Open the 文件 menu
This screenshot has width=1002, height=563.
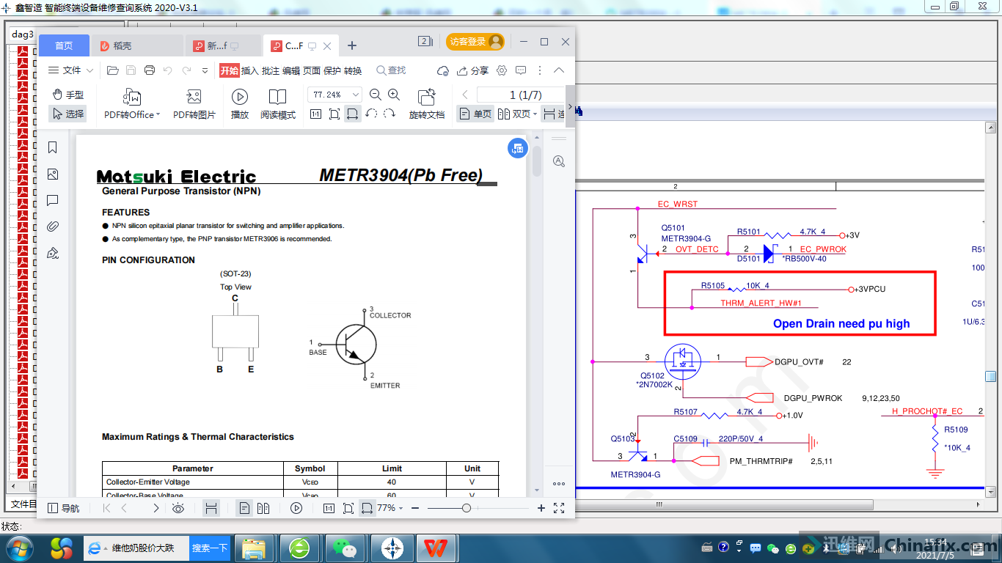coord(71,70)
